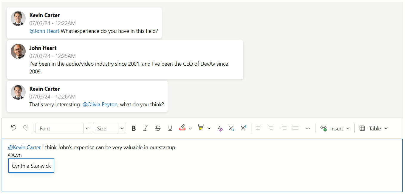This screenshot has height=194, width=405.
Task: Switch text to subscript
Action: coord(231,128)
